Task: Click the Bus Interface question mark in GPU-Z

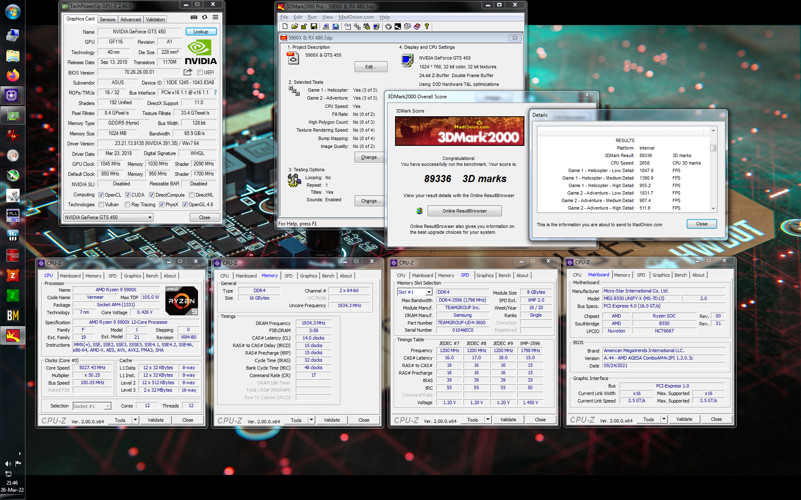Action: pos(215,92)
